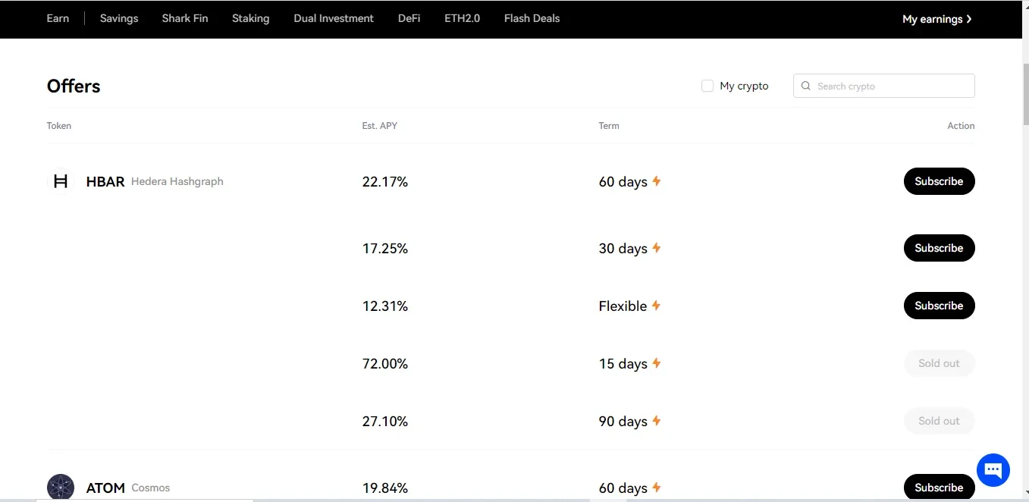The image size is (1029, 502).
Task: Open the Savings tab
Action: pyautogui.click(x=119, y=18)
